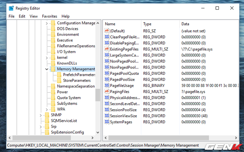Expand the SNMP key
The width and height of the screenshot is (244, 152).
coord(41,115)
